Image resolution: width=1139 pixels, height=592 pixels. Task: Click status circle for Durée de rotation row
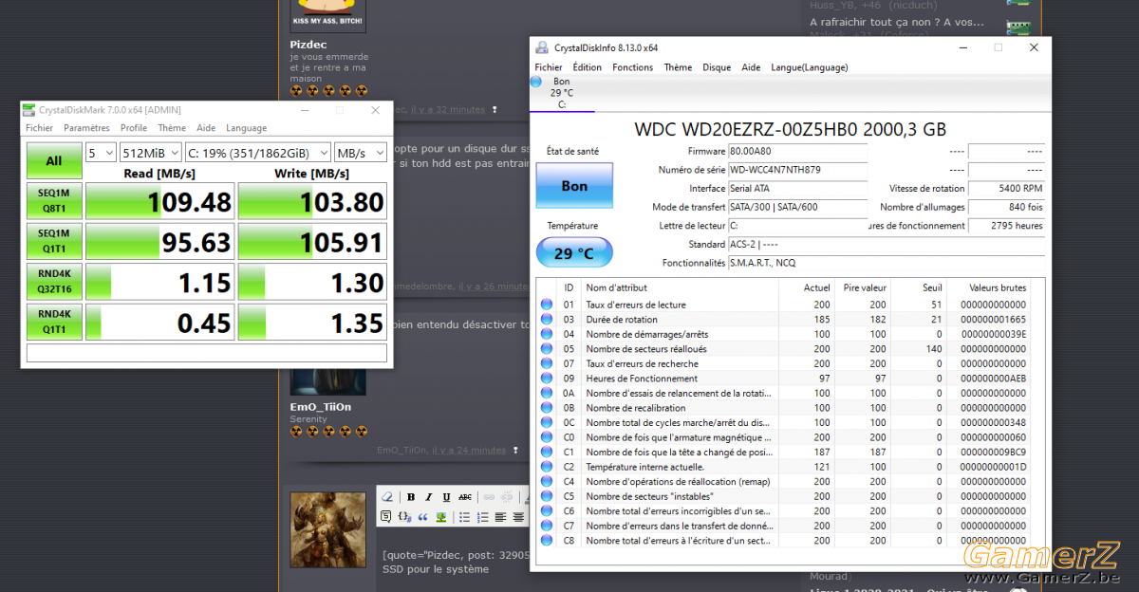click(546, 320)
